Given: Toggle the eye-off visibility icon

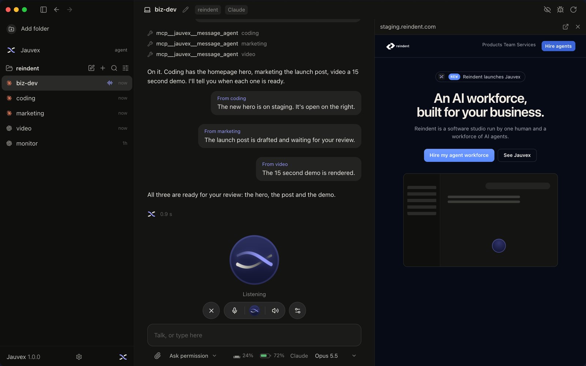Looking at the screenshot, I should (x=547, y=10).
